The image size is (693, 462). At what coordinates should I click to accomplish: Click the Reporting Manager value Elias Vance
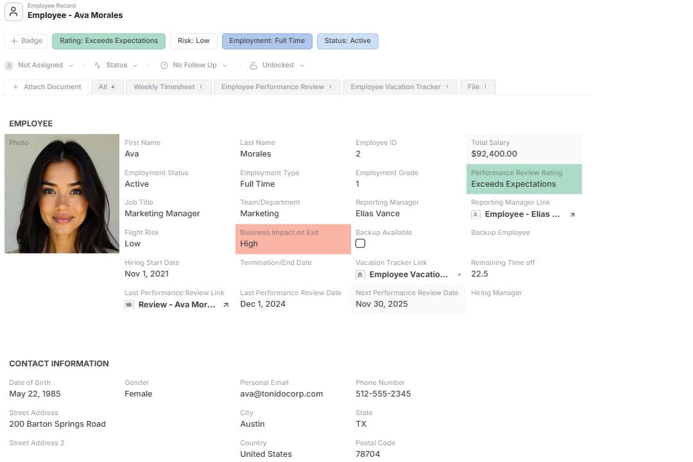pyautogui.click(x=377, y=214)
